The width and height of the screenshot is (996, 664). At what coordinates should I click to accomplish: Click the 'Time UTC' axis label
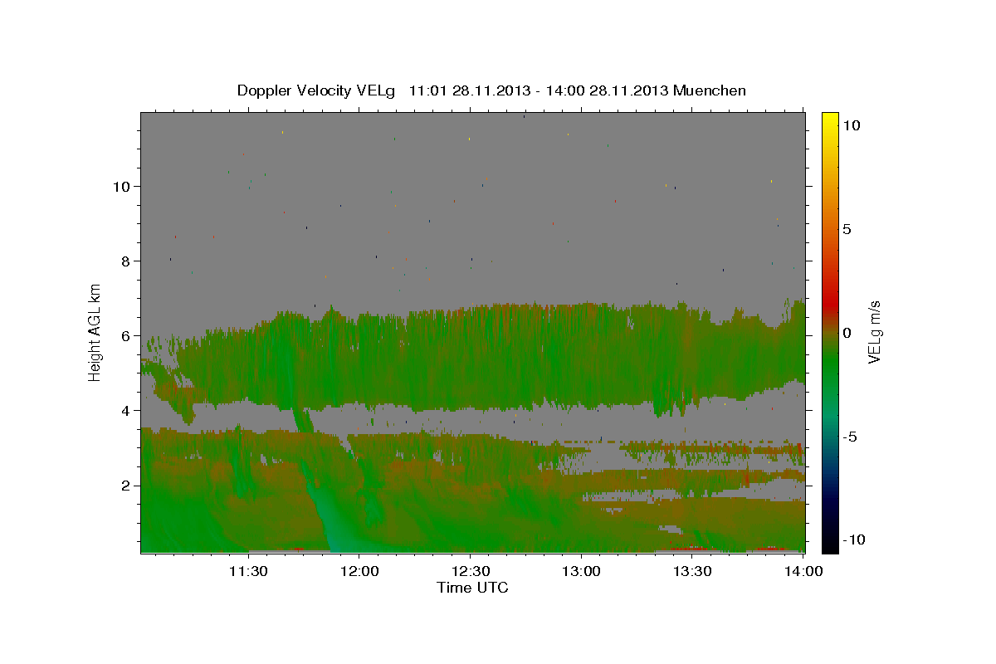point(472,588)
